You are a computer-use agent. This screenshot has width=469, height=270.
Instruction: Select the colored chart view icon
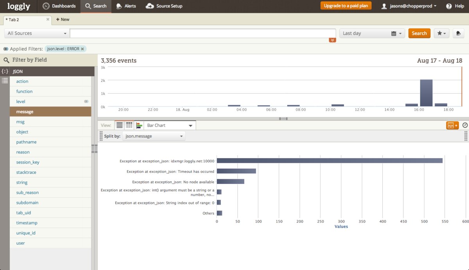pyautogui.click(x=138, y=125)
